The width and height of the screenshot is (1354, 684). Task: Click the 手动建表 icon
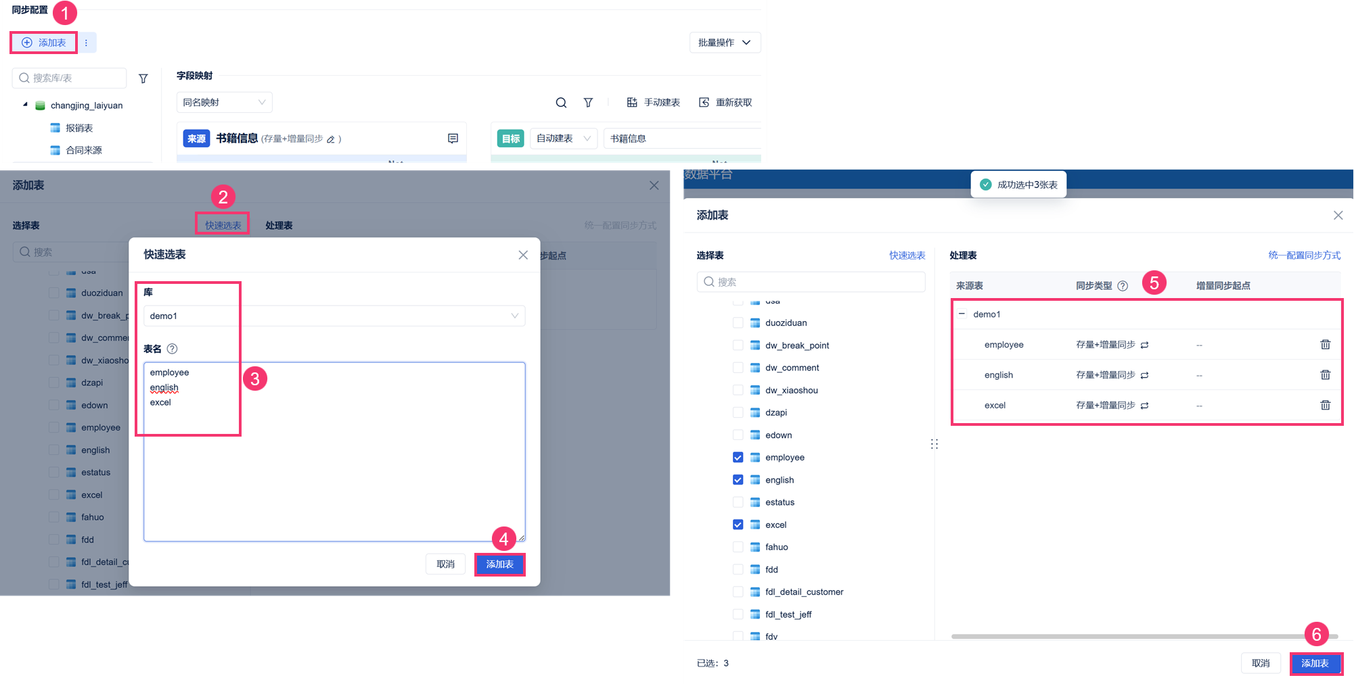632,103
